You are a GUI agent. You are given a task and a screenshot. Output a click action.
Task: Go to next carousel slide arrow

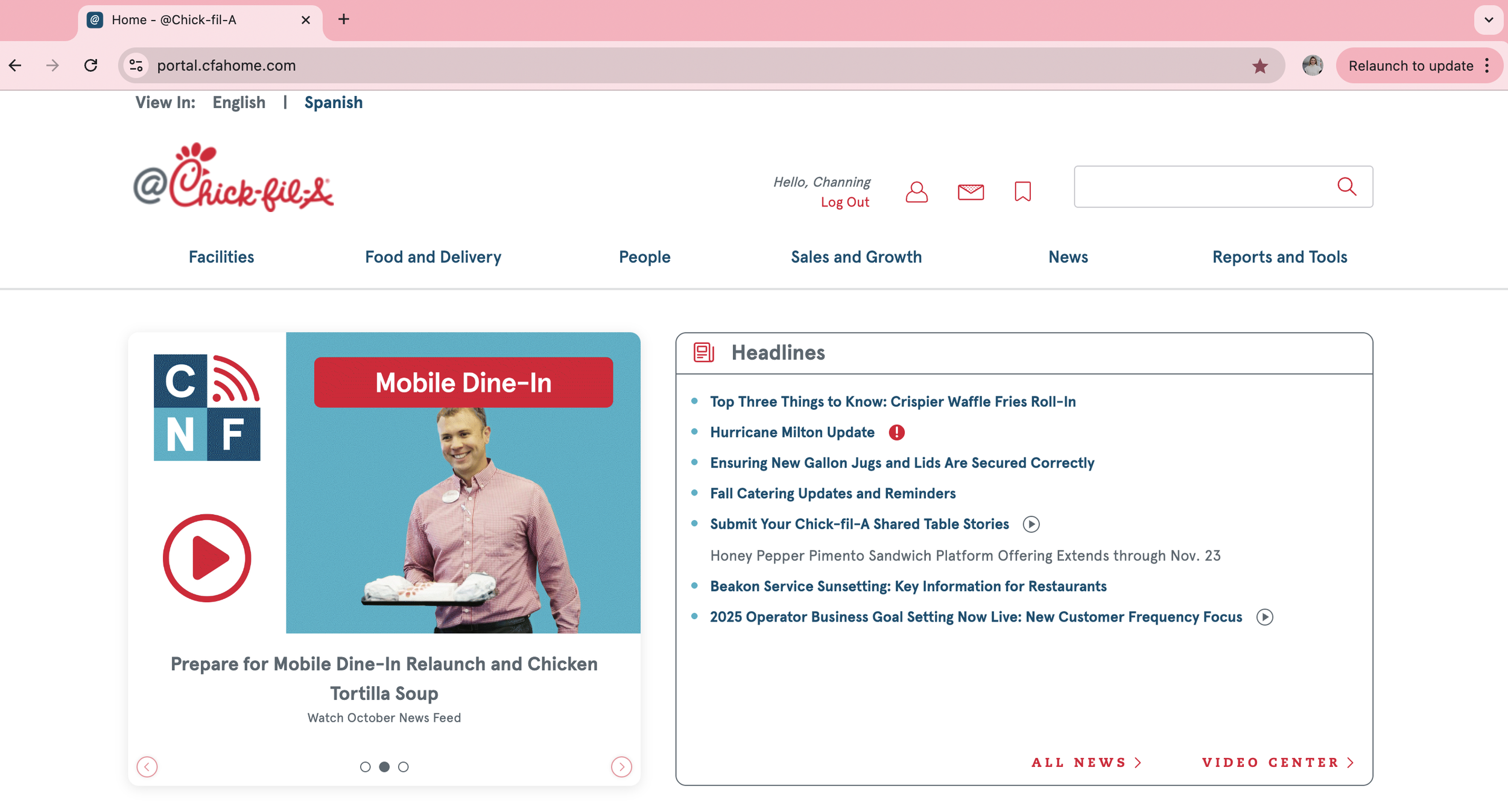click(x=621, y=767)
